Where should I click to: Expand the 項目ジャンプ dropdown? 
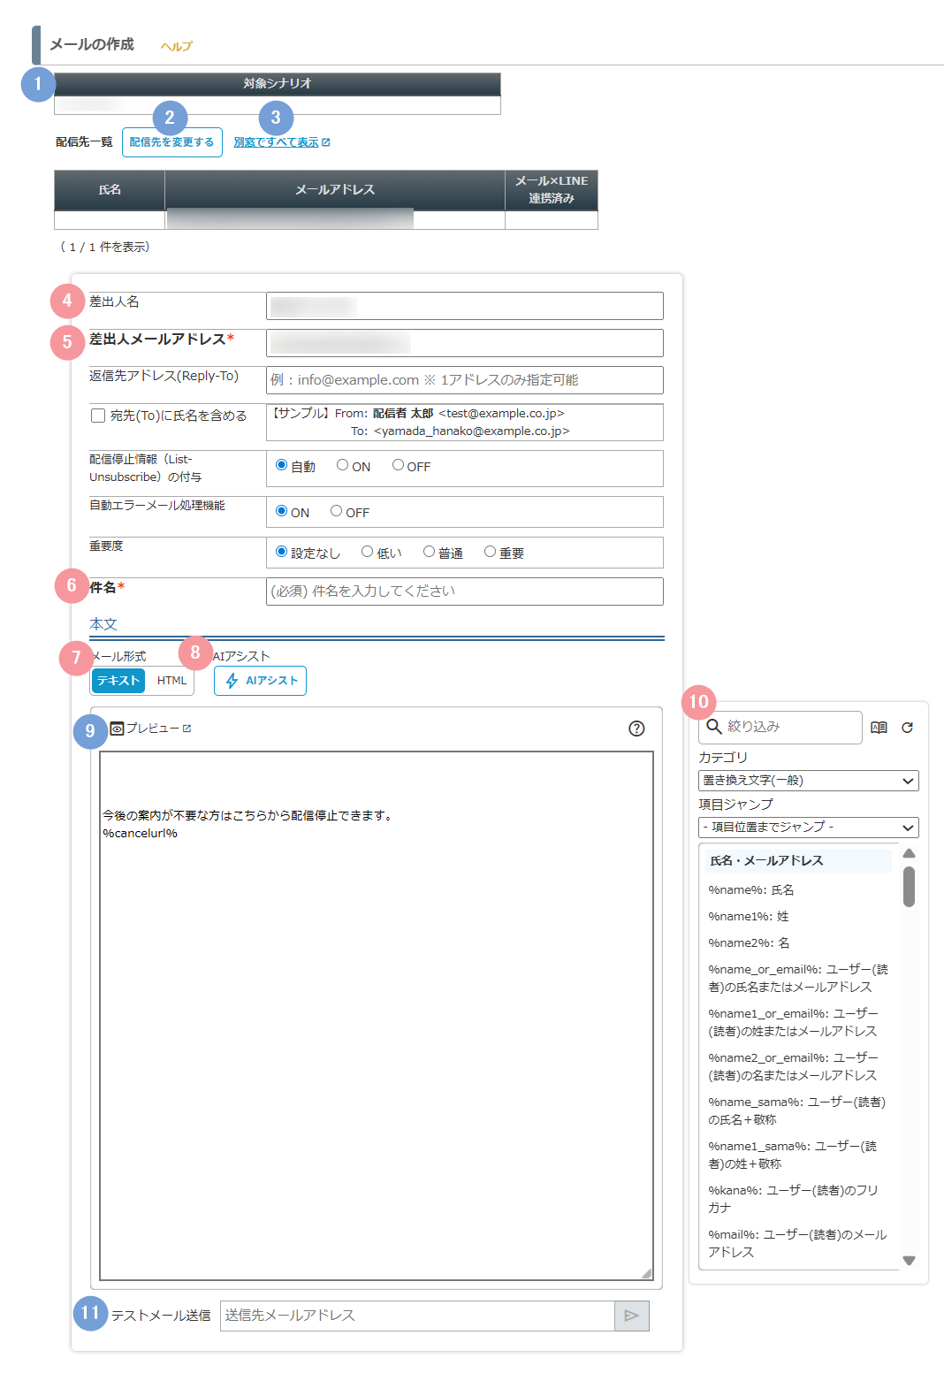click(808, 828)
